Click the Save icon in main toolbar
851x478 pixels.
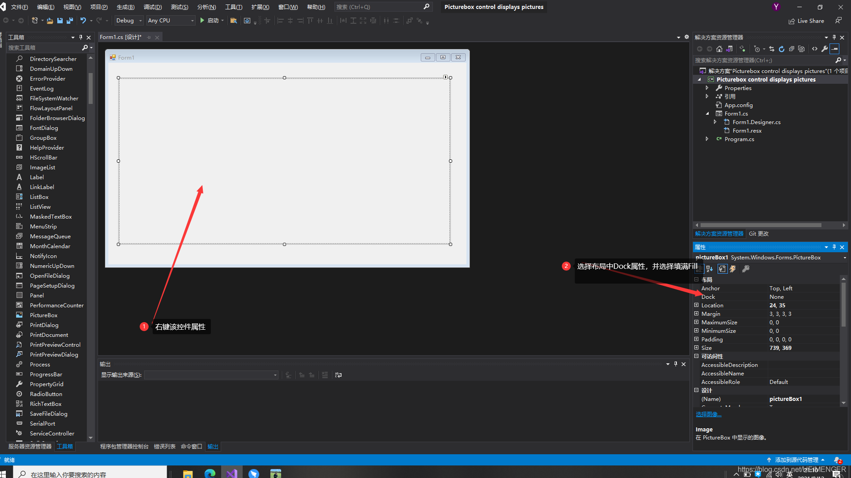point(60,21)
